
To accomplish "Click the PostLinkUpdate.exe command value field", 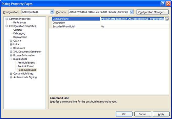I will (132, 19).
